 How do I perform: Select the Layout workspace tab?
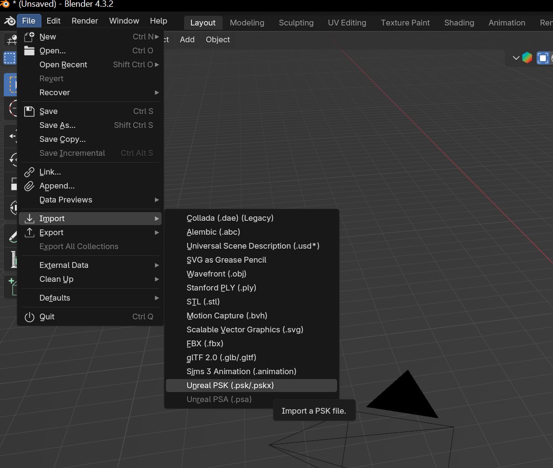[x=203, y=23]
